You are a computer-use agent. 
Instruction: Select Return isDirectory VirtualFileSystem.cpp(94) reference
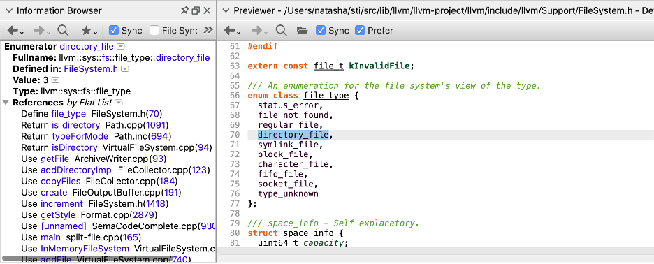click(x=117, y=147)
